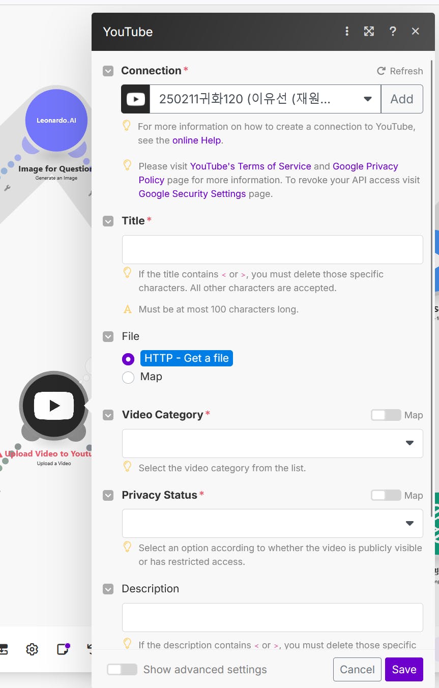
Task: Collapse the Video Category section arrow
Action: pyautogui.click(x=108, y=415)
